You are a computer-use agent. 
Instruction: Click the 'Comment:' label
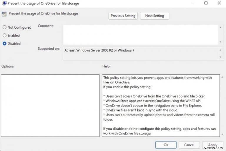click(46, 26)
